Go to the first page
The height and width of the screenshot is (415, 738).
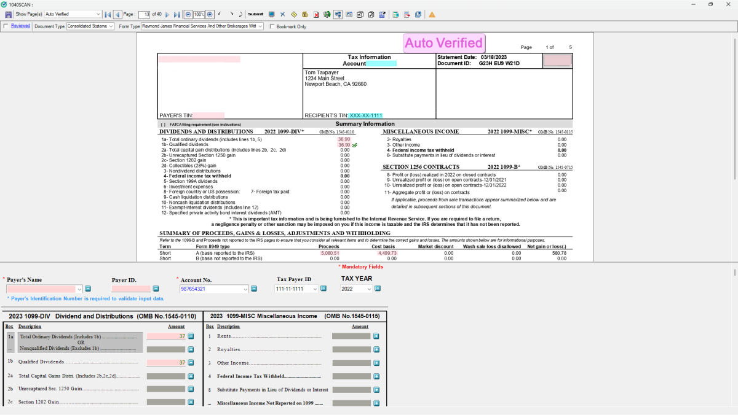pyautogui.click(x=108, y=14)
